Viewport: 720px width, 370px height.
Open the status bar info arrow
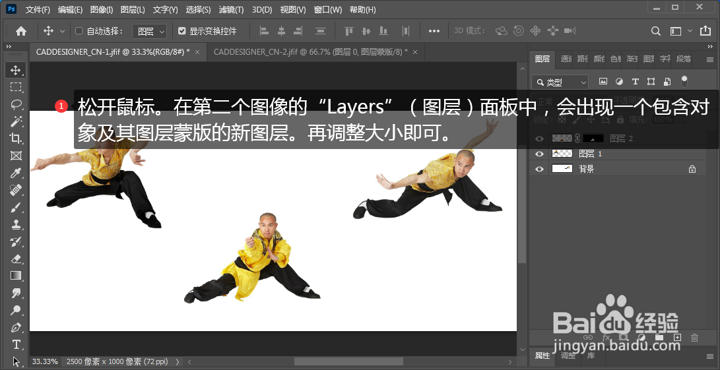(x=178, y=361)
